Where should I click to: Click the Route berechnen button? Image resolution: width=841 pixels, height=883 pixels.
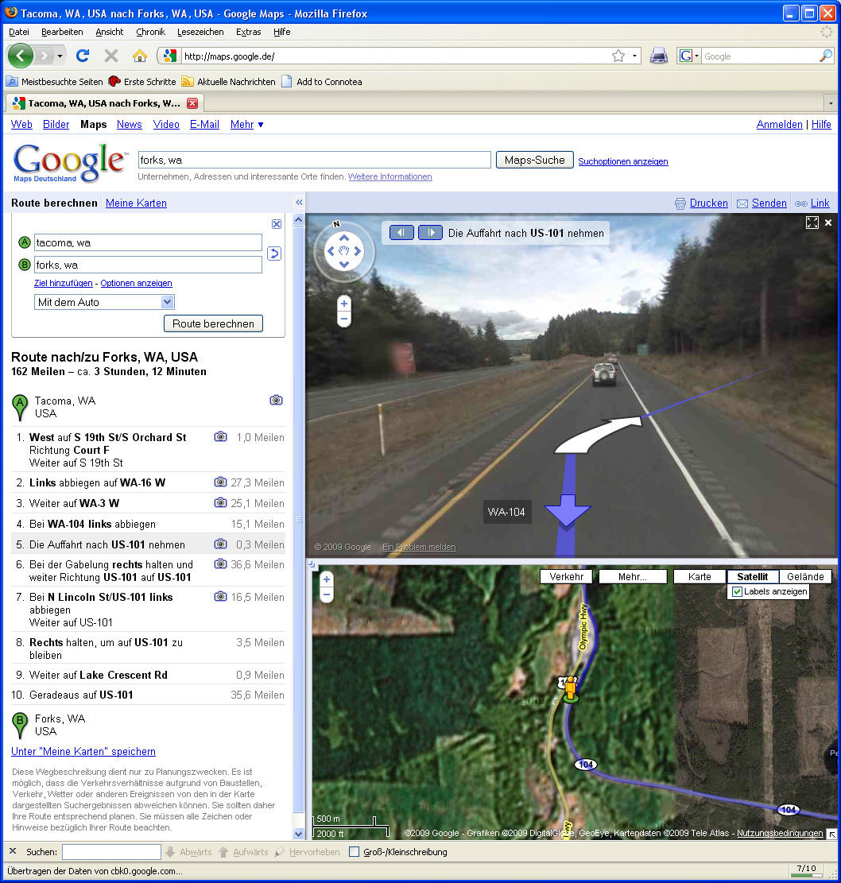213,323
